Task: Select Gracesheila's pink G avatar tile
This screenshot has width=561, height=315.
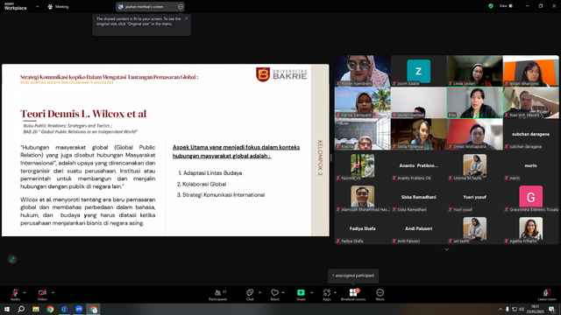Action: (531, 197)
